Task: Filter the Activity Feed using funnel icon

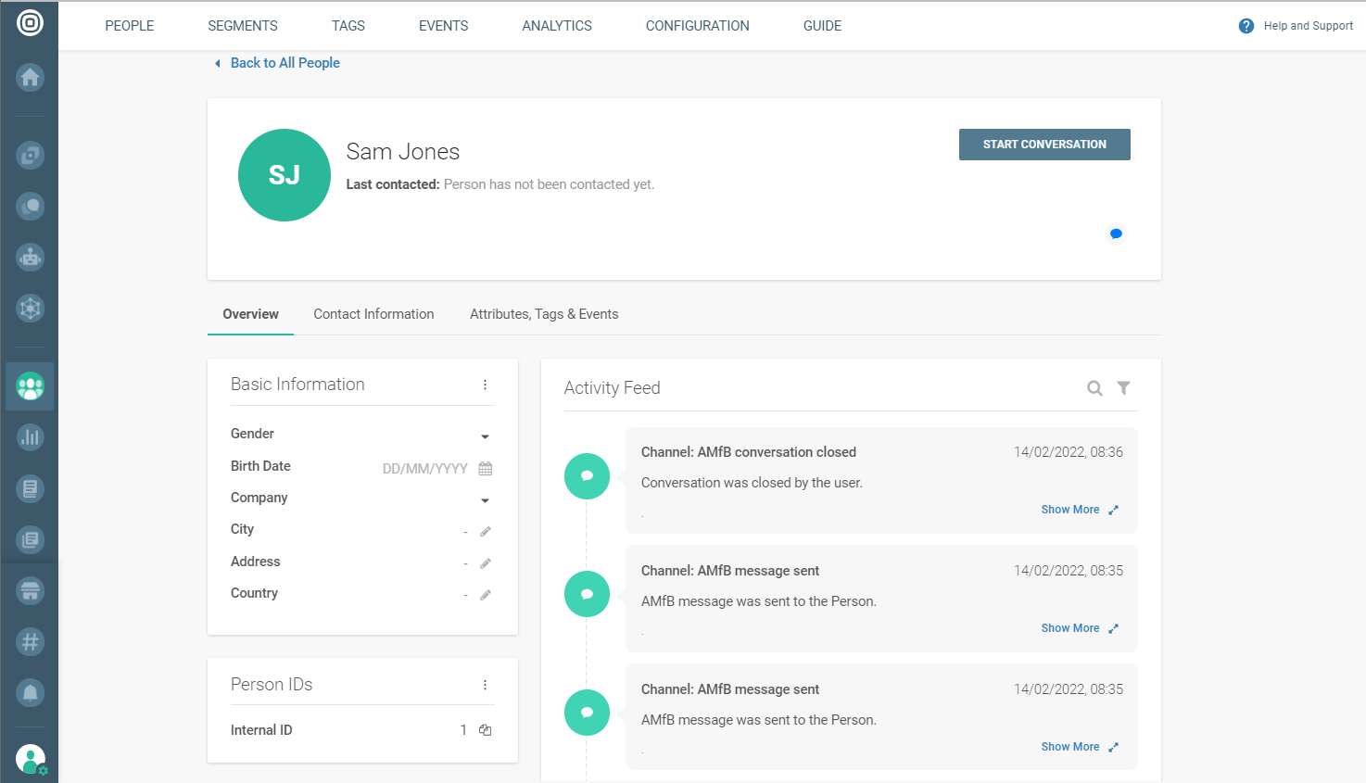Action: [x=1123, y=388]
